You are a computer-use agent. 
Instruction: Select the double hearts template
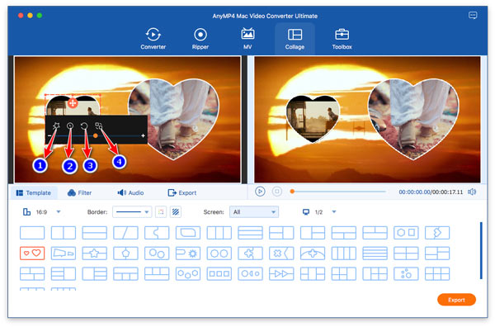tap(32, 254)
